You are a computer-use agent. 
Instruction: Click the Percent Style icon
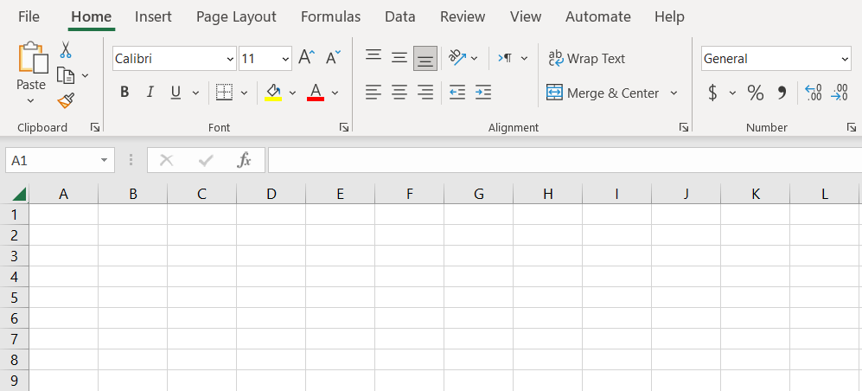(755, 93)
